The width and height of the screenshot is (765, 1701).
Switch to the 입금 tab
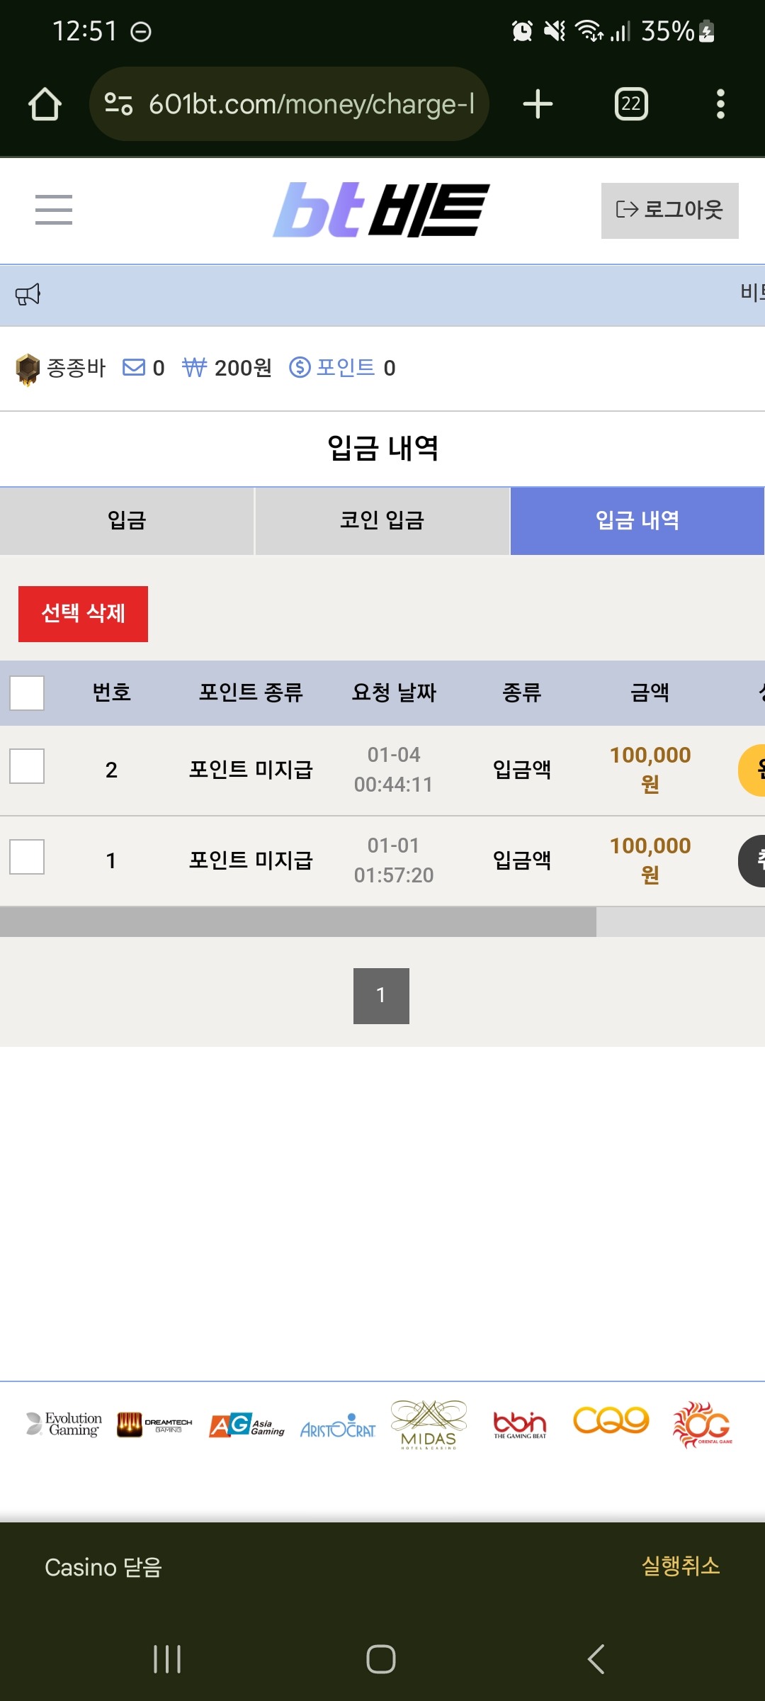click(x=127, y=521)
